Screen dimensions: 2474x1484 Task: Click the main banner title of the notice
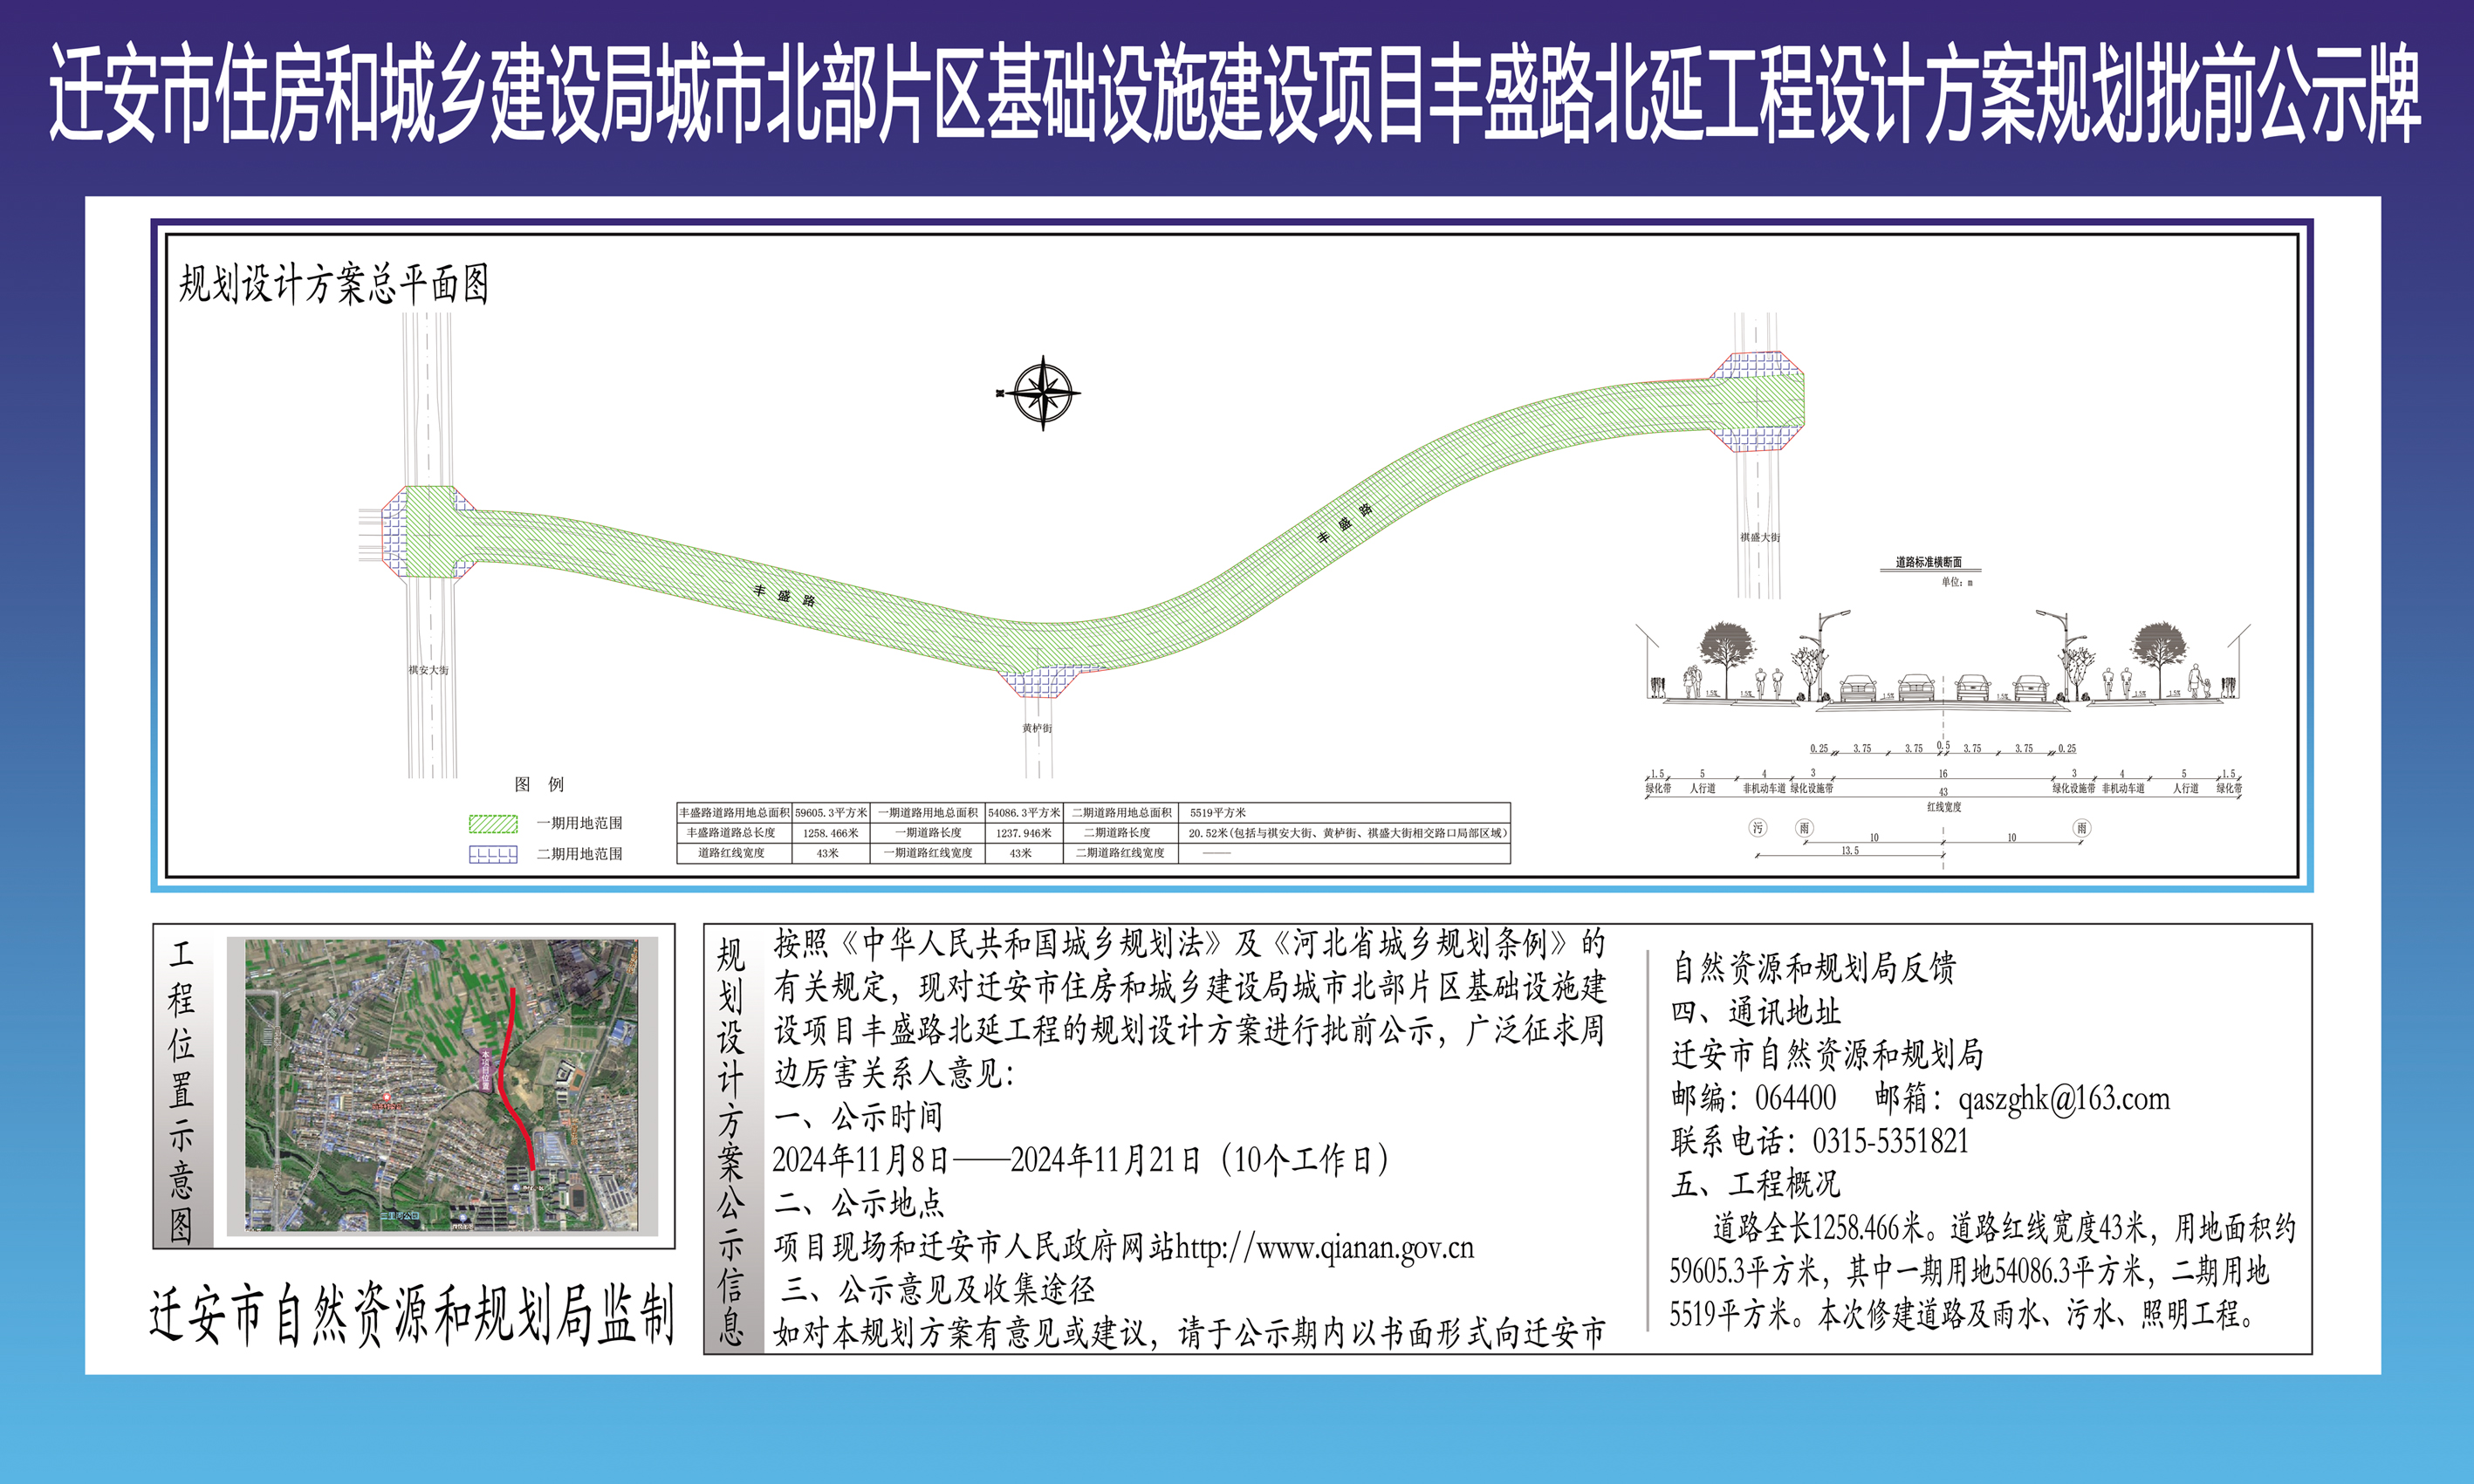click(x=1236, y=93)
